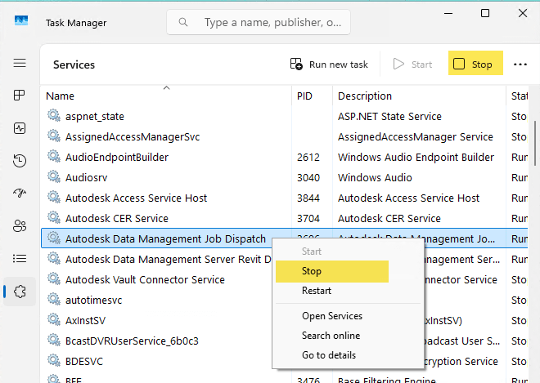Open the Details page icon
The height and width of the screenshot is (383, 540).
click(x=20, y=258)
